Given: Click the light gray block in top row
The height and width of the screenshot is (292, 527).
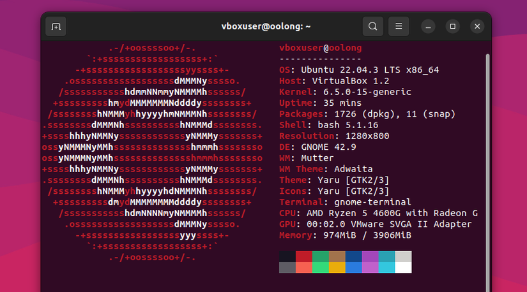Looking at the screenshot, I should [403, 256].
